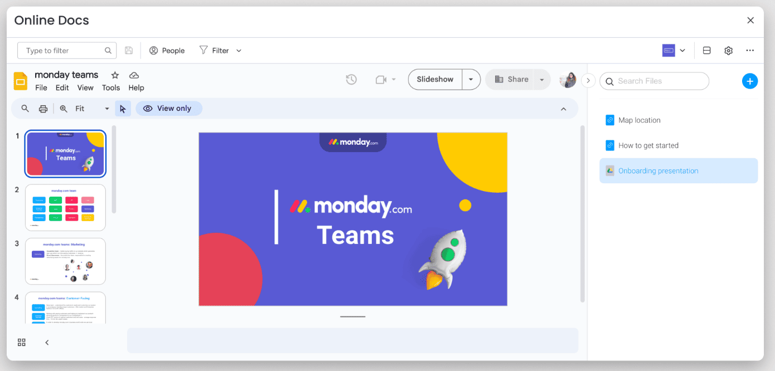This screenshot has height=371, width=775.
Task: Expand the Share button dropdown
Action: (541, 79)
